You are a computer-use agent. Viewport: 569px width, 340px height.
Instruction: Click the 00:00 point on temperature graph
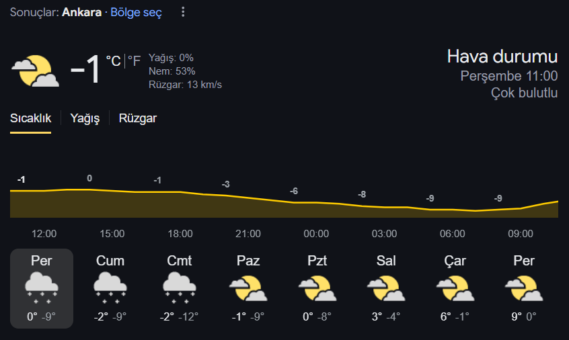[x=316, y=203]
